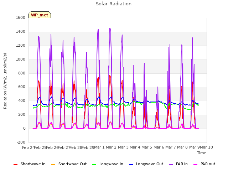Click the 1600 y-axis tick label
228x171 pixels.
[21, 17]
